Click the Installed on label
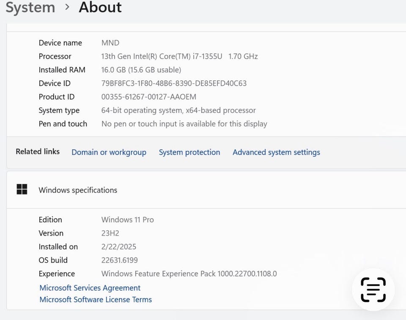406x320 pixels. pyautogui.click(x=58, y=247)
